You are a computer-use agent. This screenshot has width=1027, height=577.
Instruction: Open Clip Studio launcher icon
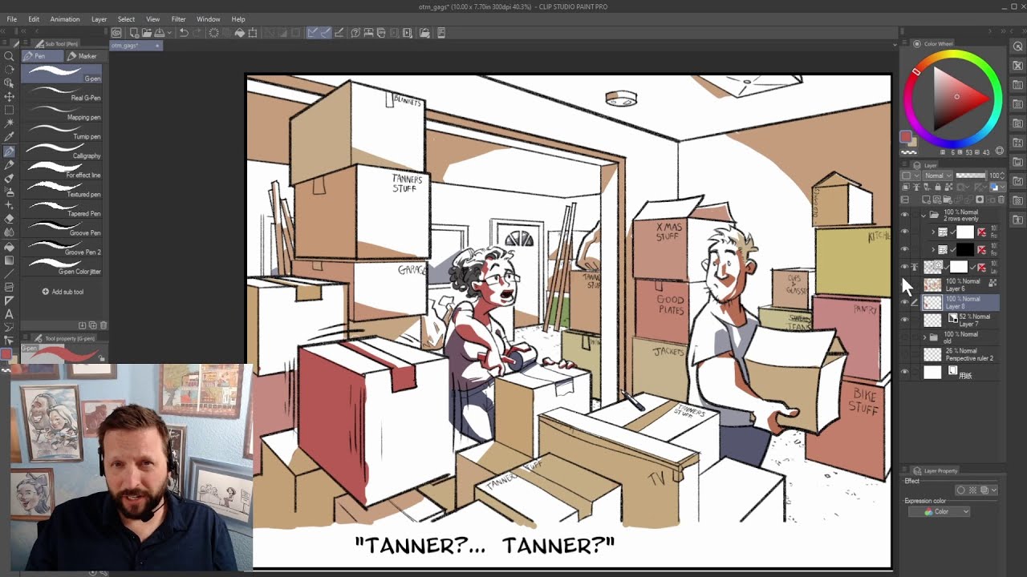point(116,33)
